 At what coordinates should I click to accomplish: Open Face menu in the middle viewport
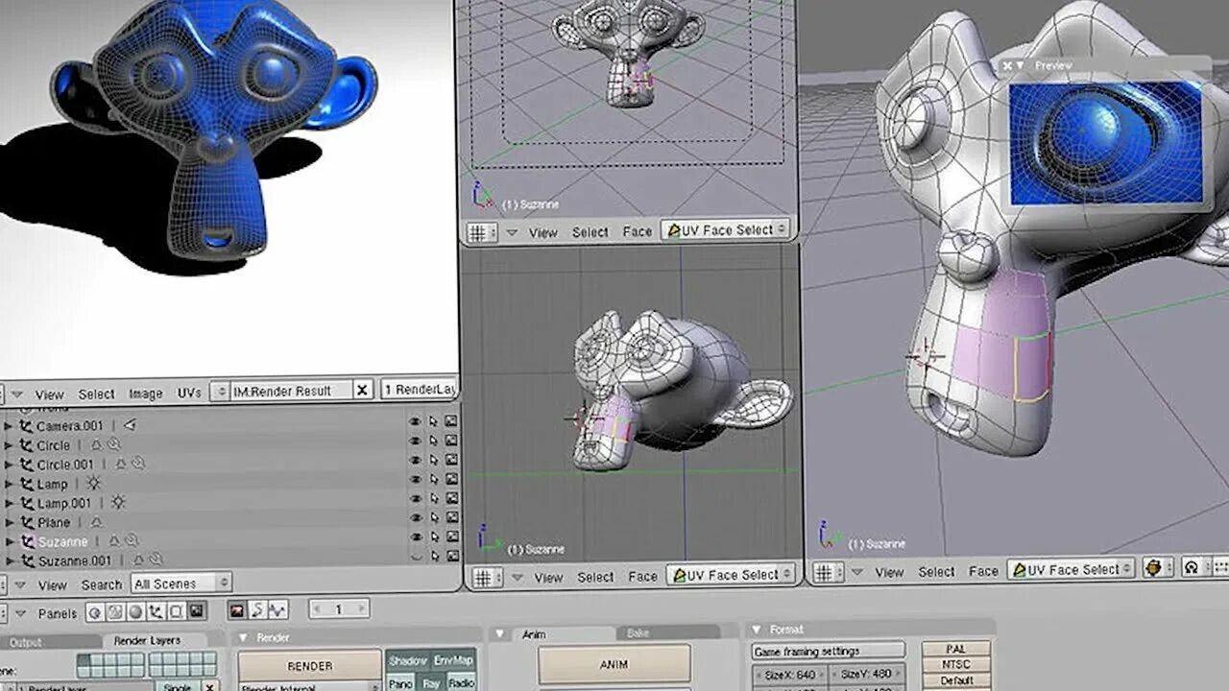[642, 577]
